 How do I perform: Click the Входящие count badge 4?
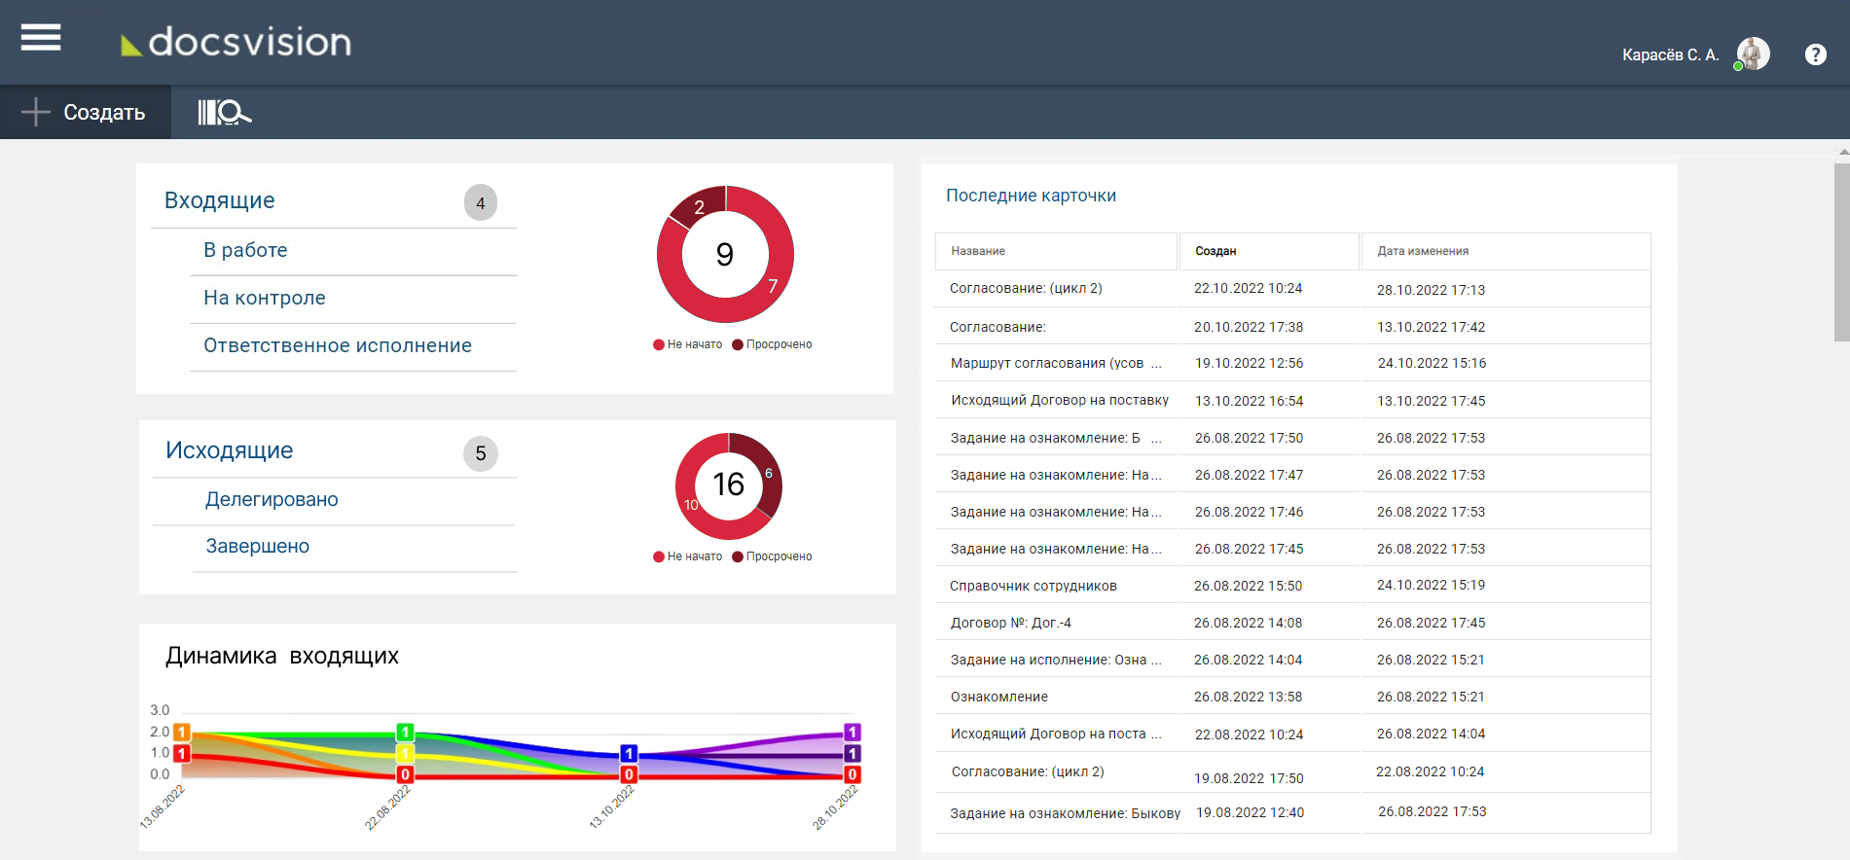click(x=480, y=203)
